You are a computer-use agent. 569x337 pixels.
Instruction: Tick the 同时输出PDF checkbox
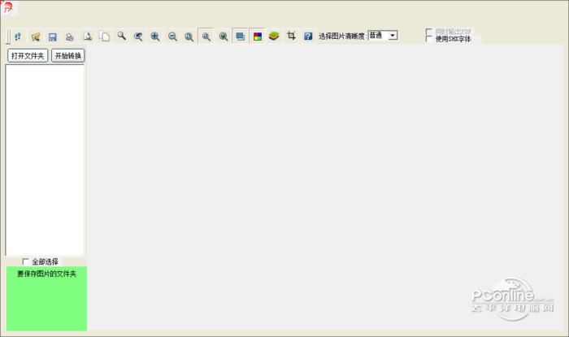click(429, 32)
